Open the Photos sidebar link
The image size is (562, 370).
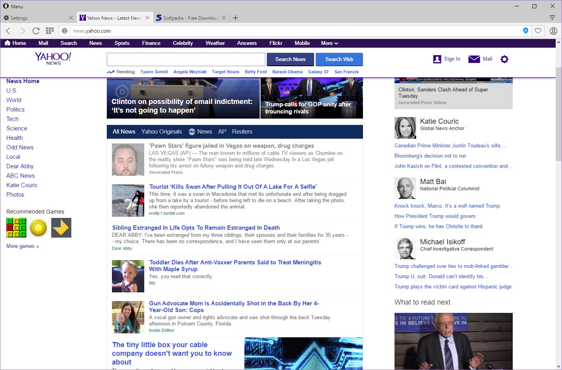click(x=15, y=195)
